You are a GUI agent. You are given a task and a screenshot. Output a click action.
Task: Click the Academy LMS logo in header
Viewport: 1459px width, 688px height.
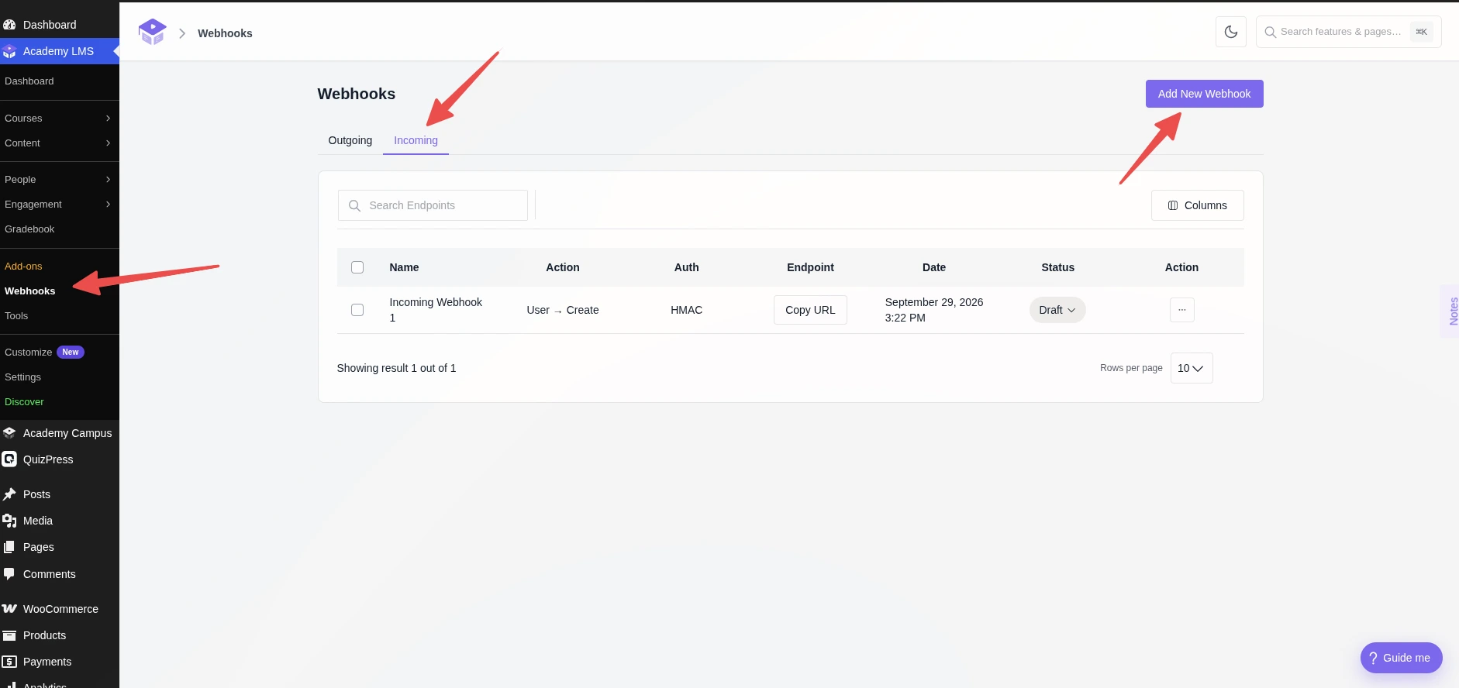click(x=152, y=33)
